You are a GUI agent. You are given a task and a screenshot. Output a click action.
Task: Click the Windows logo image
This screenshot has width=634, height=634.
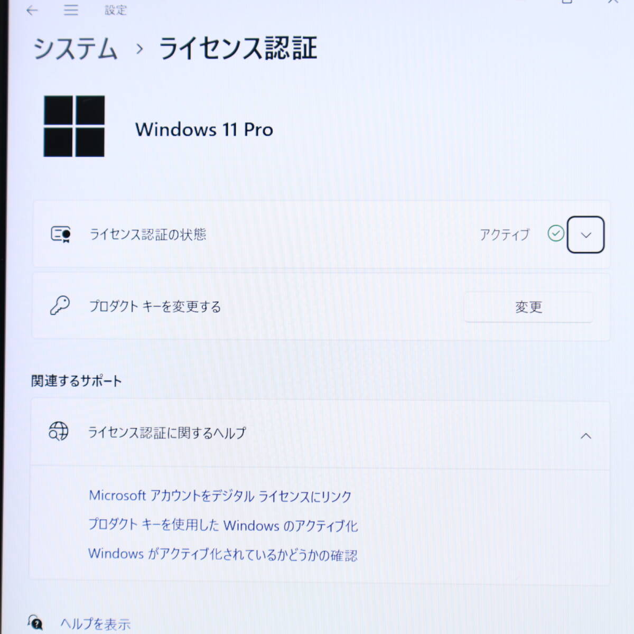[x=74, y=126]
